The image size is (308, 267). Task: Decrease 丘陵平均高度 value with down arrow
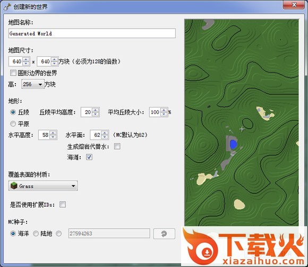pyautogui.click(x=96, y=114)
